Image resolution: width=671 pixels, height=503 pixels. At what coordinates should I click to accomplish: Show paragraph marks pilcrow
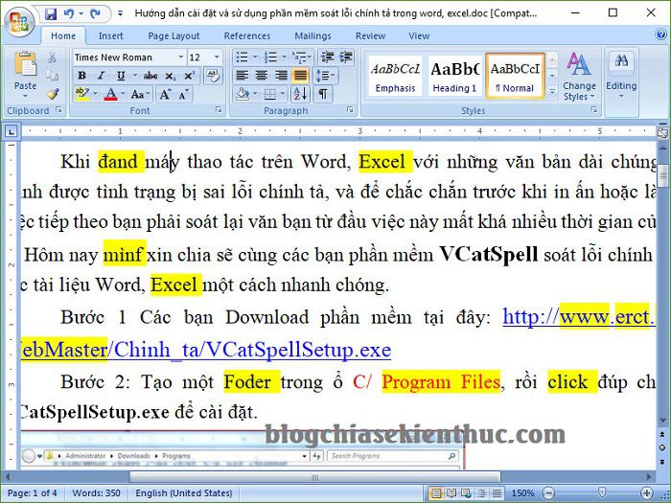[323, 94]
